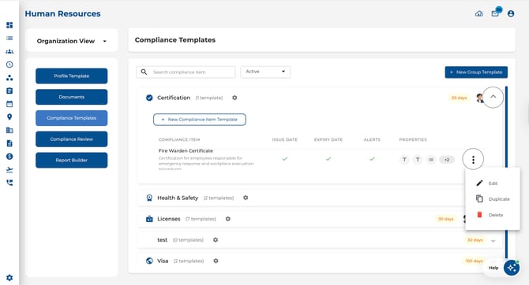Click the test 30 days badge

475,240
